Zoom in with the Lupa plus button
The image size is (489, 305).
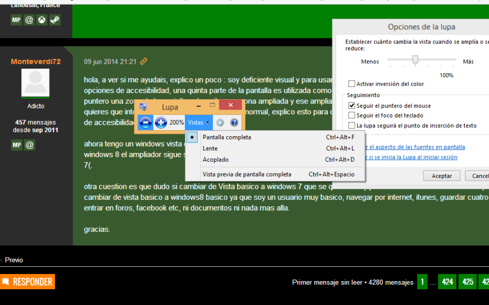coord(160,122)
